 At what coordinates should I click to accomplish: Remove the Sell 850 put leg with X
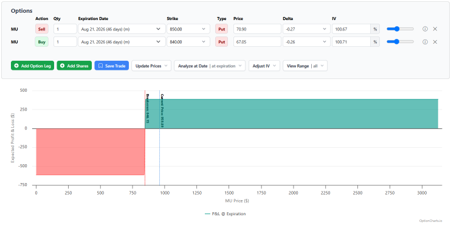(x=435, y=29)
